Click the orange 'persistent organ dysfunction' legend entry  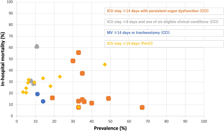point(158,11)
